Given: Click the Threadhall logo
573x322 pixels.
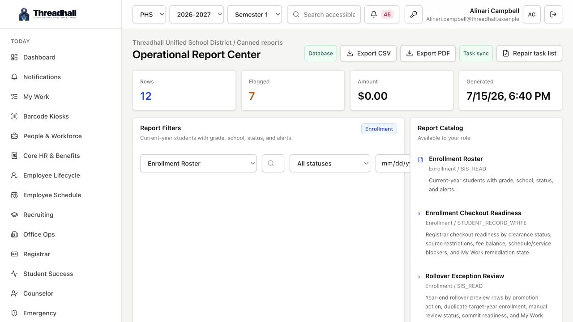Looking at the screenshot, I should (x=47, y=14).
